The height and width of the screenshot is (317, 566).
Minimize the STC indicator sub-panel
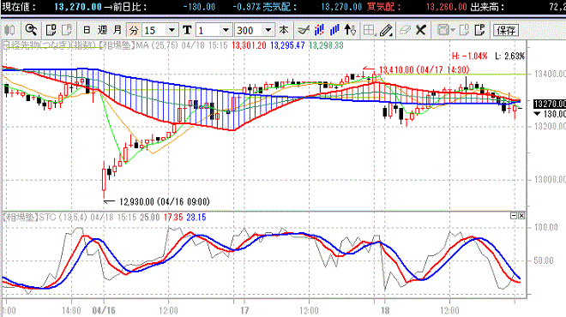pos(514,216)
